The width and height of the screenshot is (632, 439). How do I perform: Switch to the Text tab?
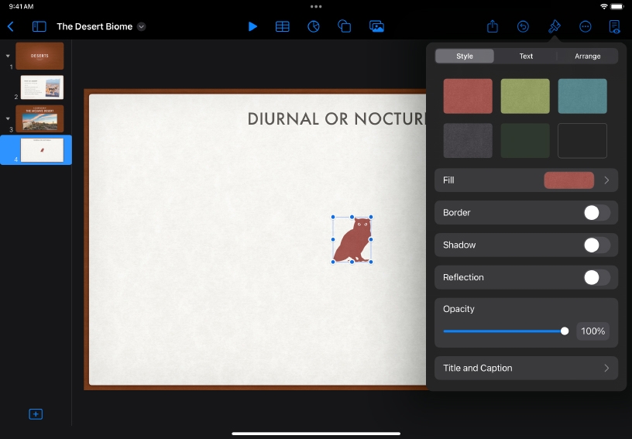pyautogui.click(x=526, y=56)
